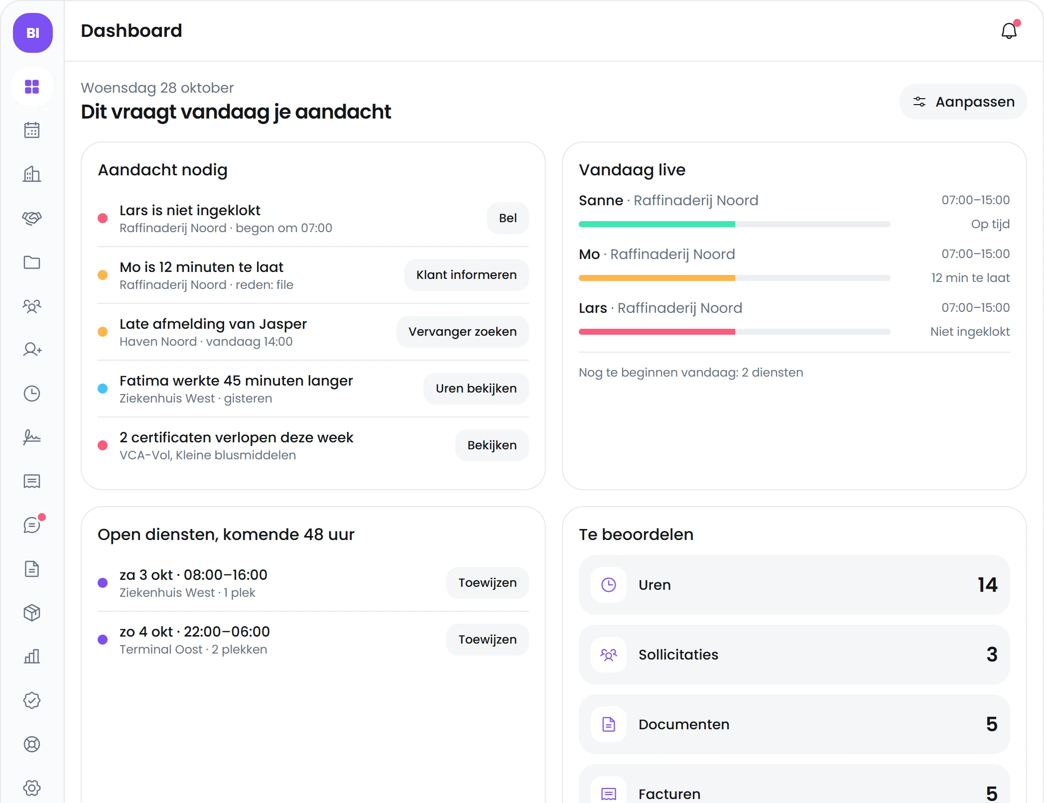The width and height of the screenshot is (1044, 803).
Task: Click Lars's red progress bar
Action: pos(734,332)
